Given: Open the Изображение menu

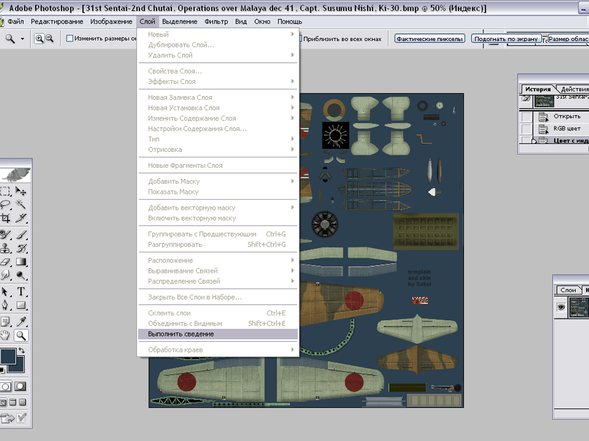Looking at the screenshot, I should point(111,22).
